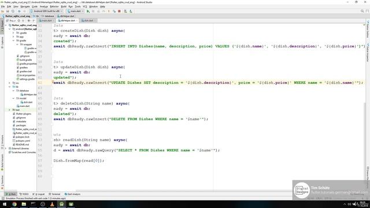Switch to the main.dart editor tab
This screenshot has width=370, height=208.
pos(47,21)
